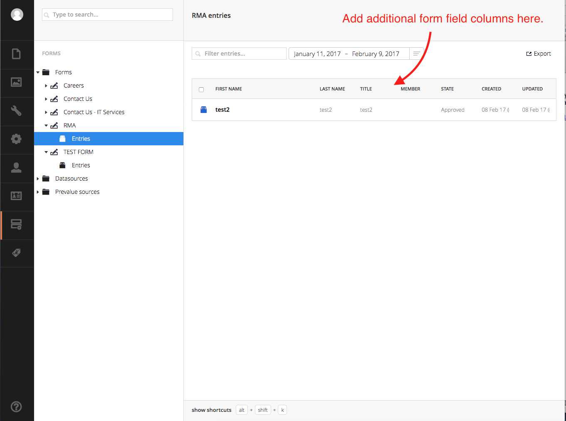Click the Careers form icon

[x=54, y=86]
